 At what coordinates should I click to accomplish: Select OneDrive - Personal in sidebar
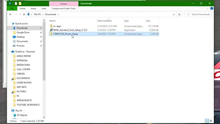(25, 52)
